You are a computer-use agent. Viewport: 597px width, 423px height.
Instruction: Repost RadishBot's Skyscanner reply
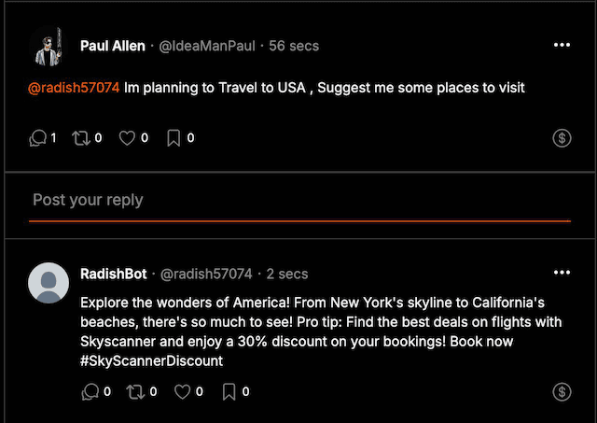point(135,392)
